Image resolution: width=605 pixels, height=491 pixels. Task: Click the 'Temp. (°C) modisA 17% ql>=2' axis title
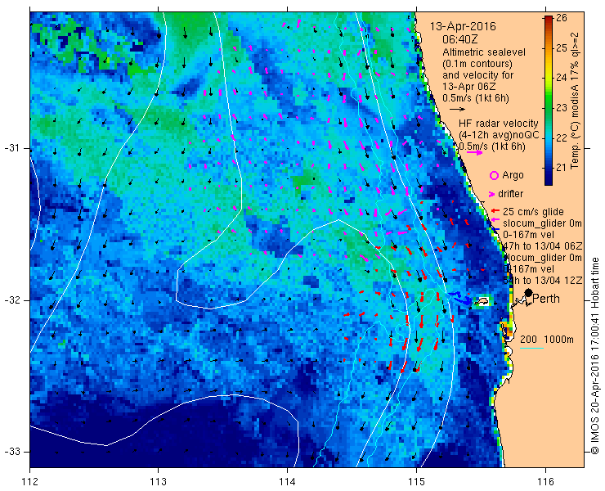click(x=576, y=101)
